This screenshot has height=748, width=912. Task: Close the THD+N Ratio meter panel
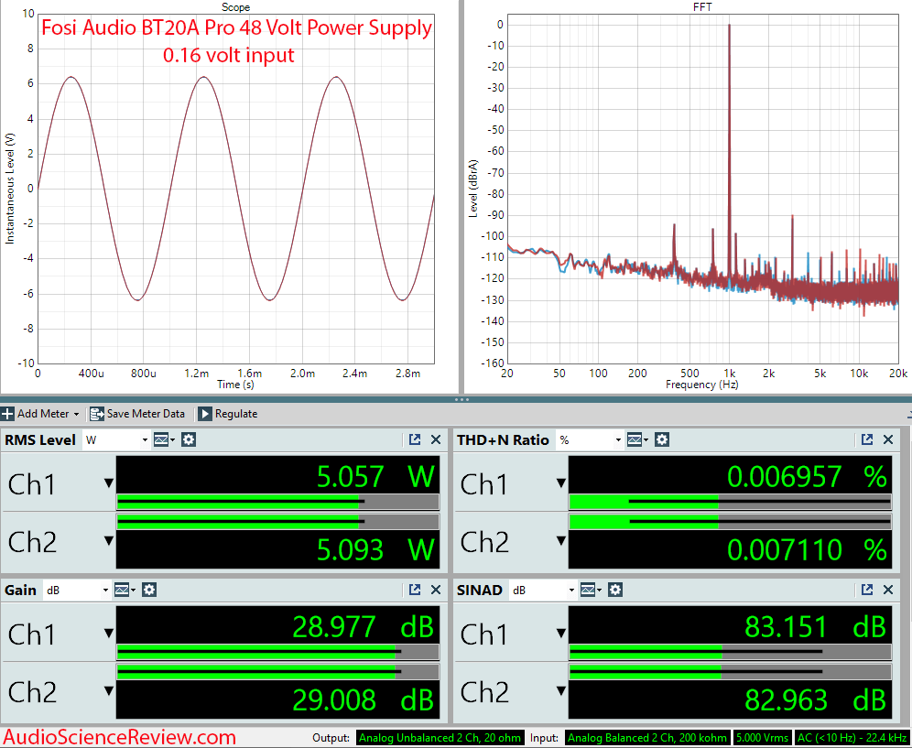(x=888, y=439)
